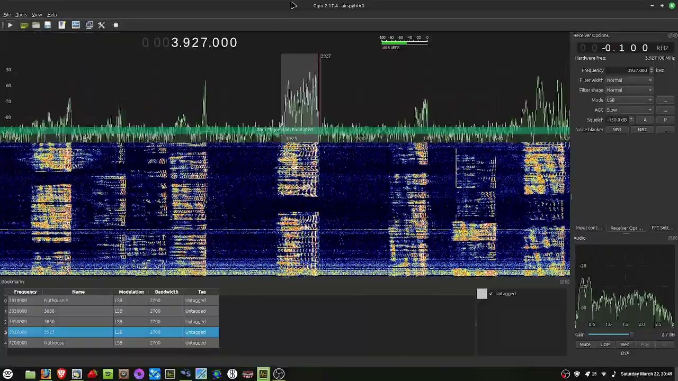The height and width of the screenshot is (381, 678).
Task: Step the Frequency spinbox arrows
Action: pyautogui.click(x=652, y=70)
